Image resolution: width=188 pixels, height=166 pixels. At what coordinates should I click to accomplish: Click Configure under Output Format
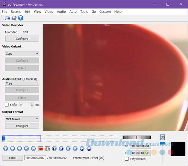coord(22,126)
